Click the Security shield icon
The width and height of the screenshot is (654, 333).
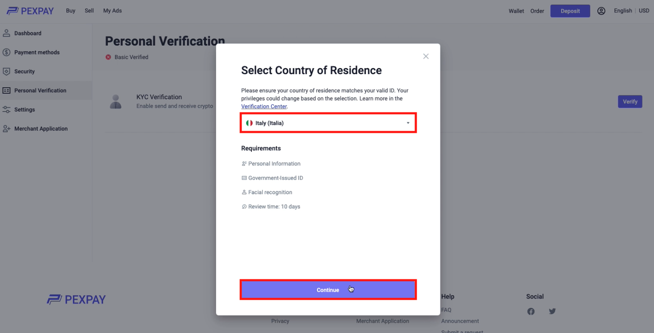pos(6,72)
